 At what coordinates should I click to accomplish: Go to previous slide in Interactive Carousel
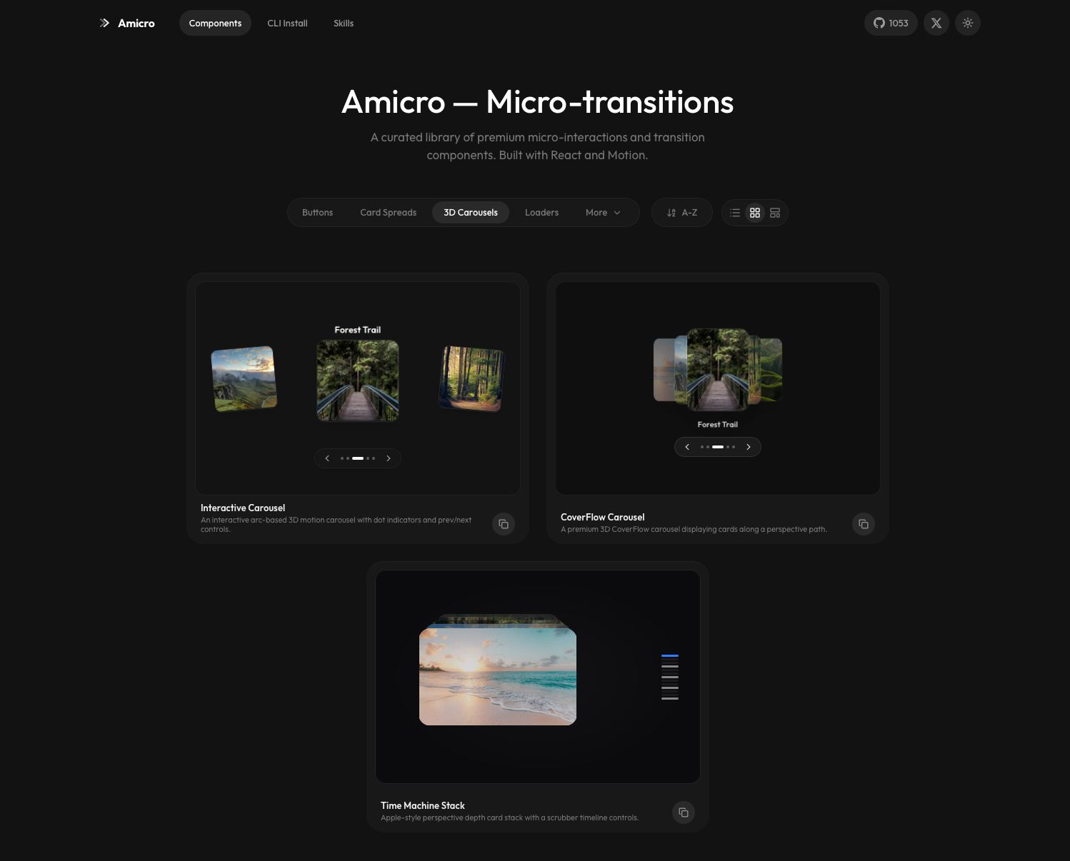point(327,458)
